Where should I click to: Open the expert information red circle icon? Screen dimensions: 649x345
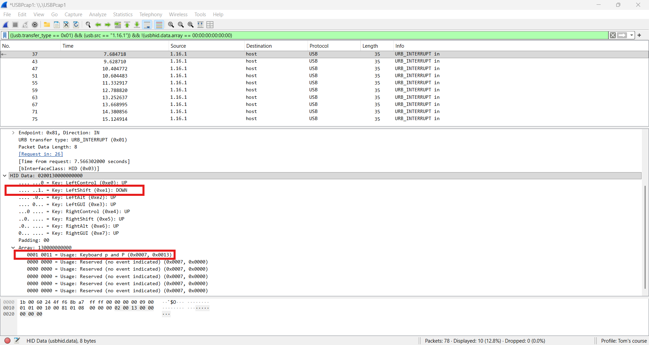click(7, 341)
